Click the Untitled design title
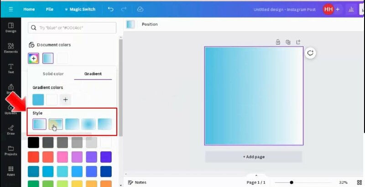Screen dimensions: 365x187 coord(284,10)
